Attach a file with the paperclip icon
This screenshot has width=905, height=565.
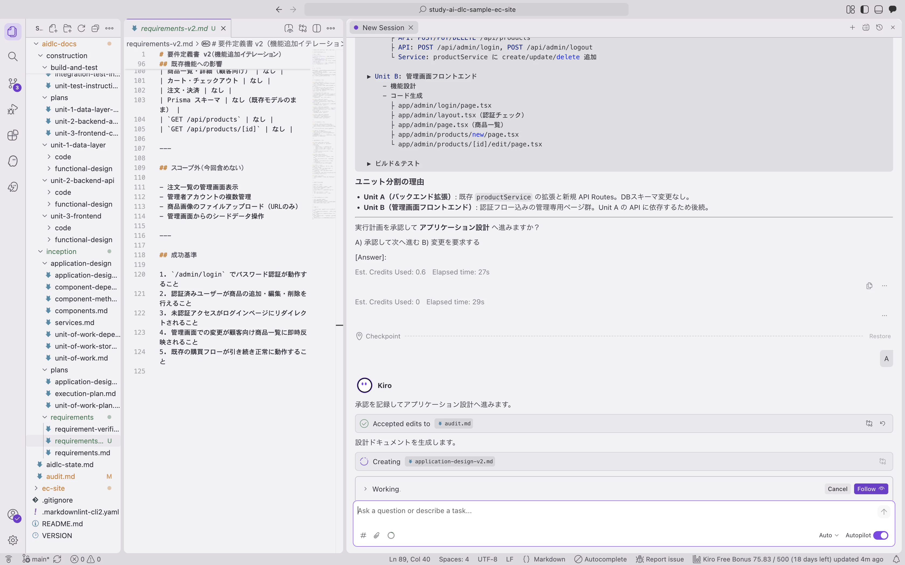[x=377, y=535]
